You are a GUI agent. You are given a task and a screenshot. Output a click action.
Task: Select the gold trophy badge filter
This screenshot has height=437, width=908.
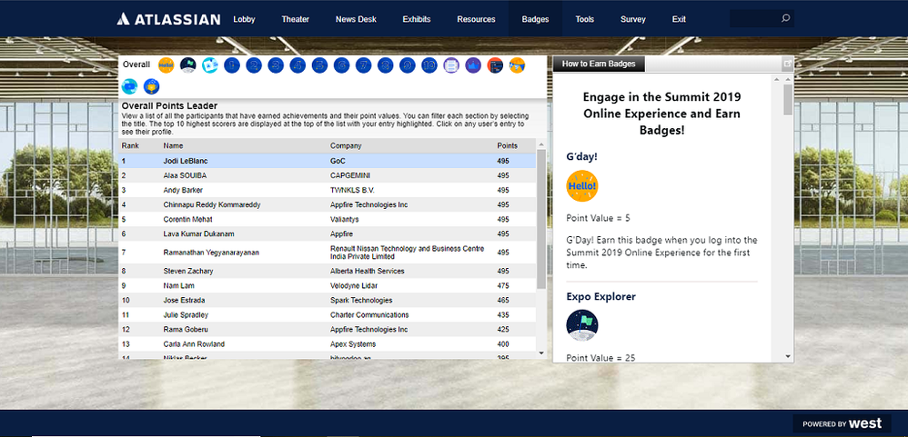pos(151,86)
